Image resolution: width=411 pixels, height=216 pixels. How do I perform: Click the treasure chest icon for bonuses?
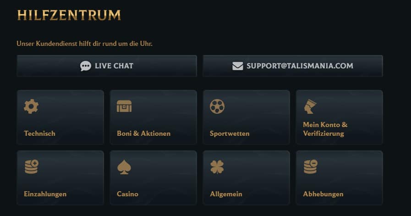[124, 106]
